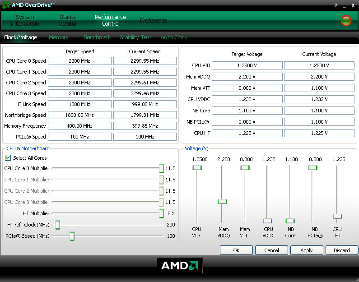Click the Memory Frequency target 400.00 MHz field
This screenshot has height=282, width=359.
click(79, 126)
